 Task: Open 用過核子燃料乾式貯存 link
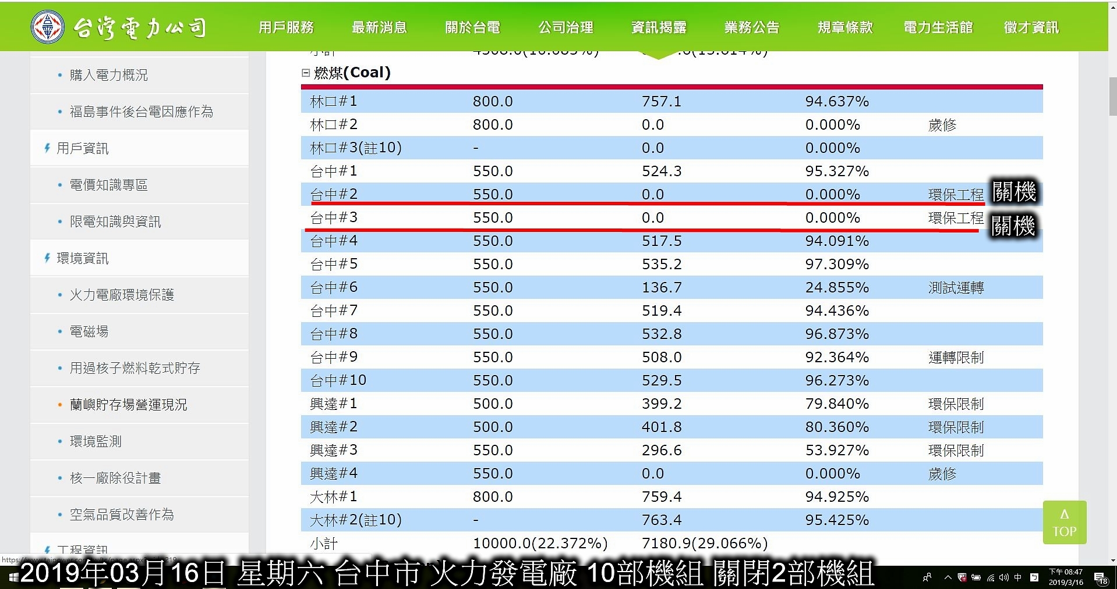[135, 368]
